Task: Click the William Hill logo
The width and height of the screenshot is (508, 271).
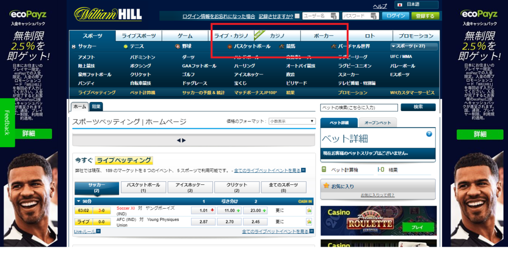Action: click(108, 14)
